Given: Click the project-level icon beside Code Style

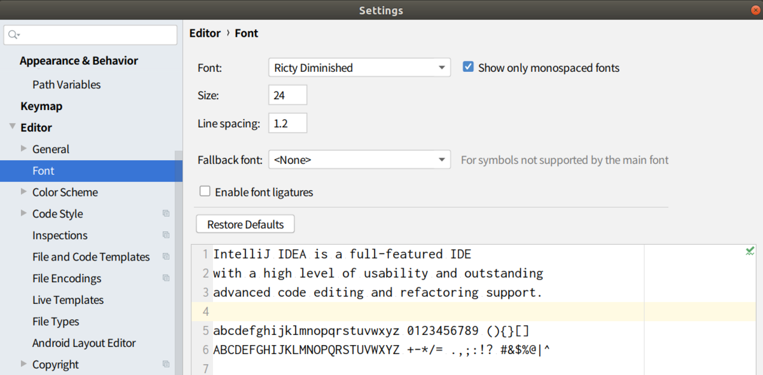Looking at the screenshot, I should coord(166,214).
